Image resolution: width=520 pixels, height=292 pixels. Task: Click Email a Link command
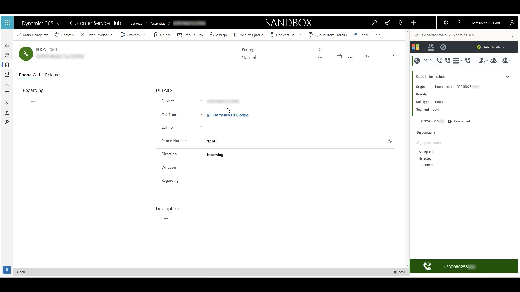(x=190, y=35)
